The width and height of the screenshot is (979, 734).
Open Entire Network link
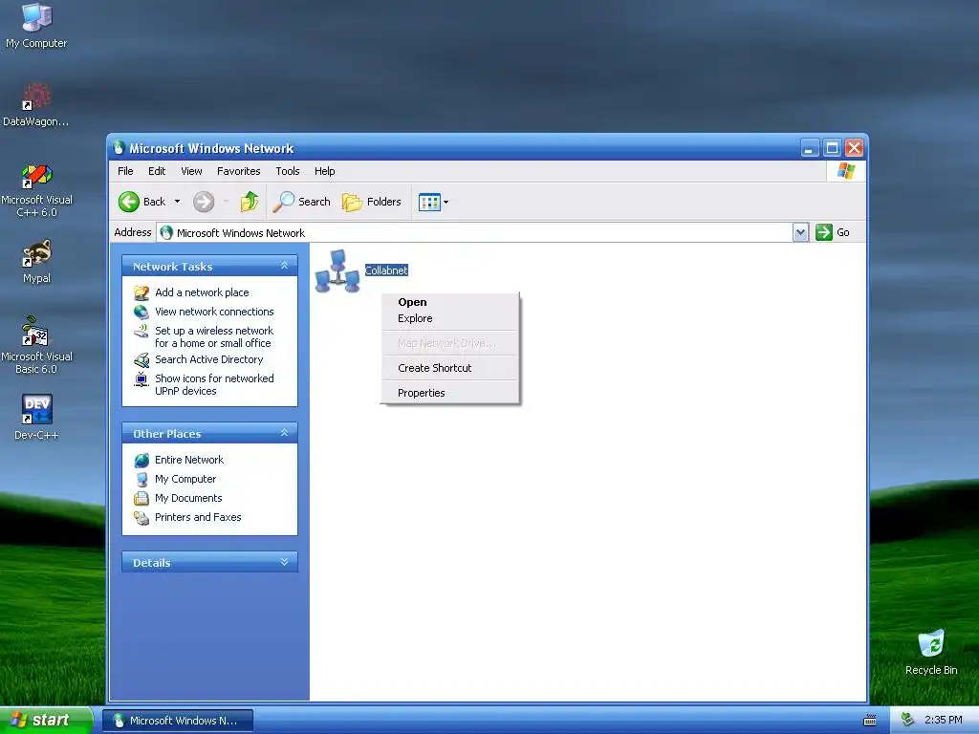189,460
